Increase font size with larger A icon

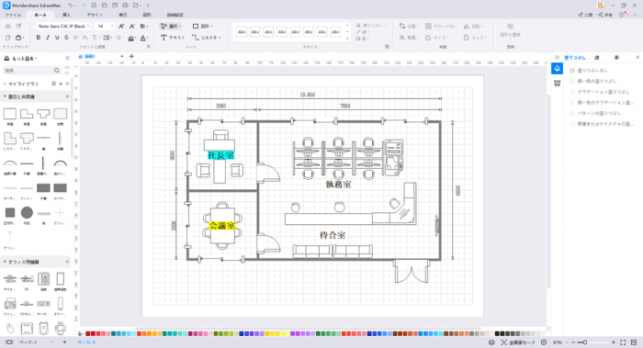click(x=121, y=26)
